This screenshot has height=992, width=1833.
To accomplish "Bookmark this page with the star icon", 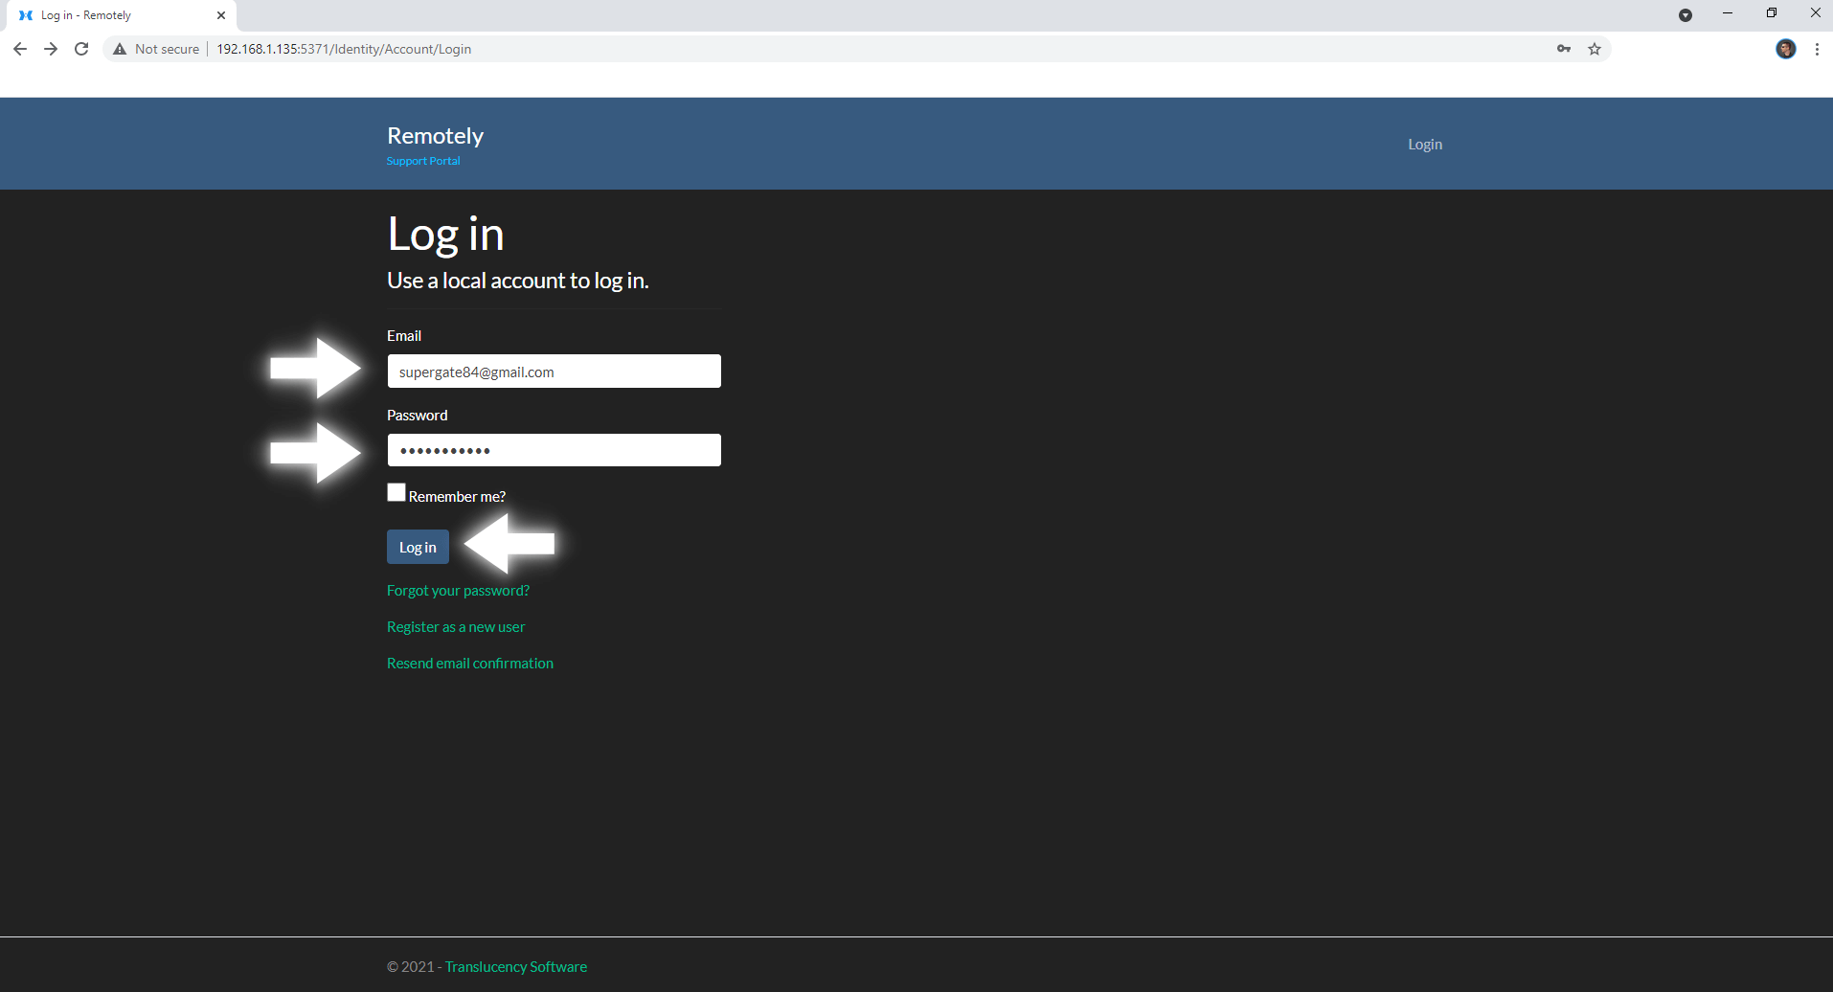I will click(1595, 49).
